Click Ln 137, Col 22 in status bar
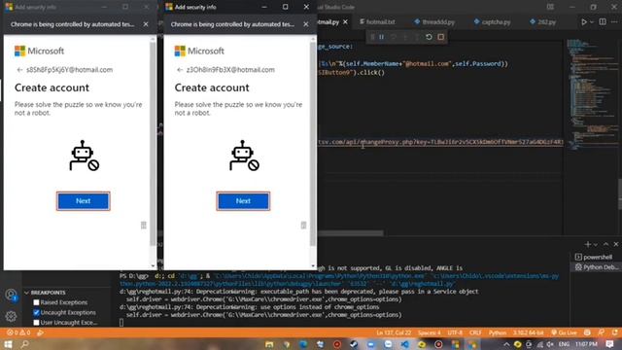 coord(394,332)
